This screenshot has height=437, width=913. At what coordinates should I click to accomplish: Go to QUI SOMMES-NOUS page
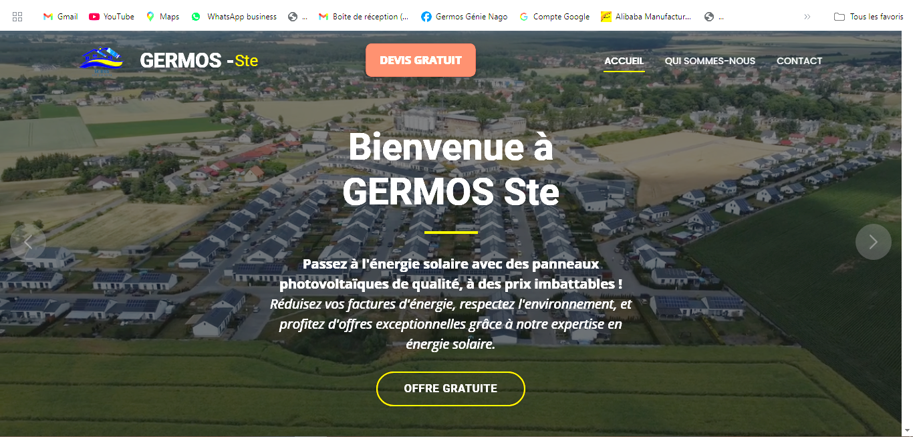pyautogui.click(x=710, y=61)
